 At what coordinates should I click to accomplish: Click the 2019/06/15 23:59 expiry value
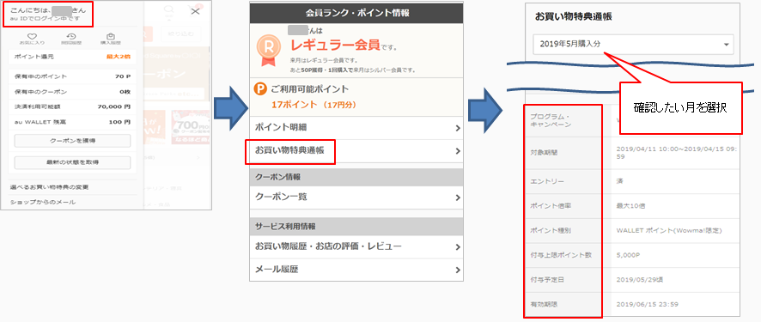(647, 305)
